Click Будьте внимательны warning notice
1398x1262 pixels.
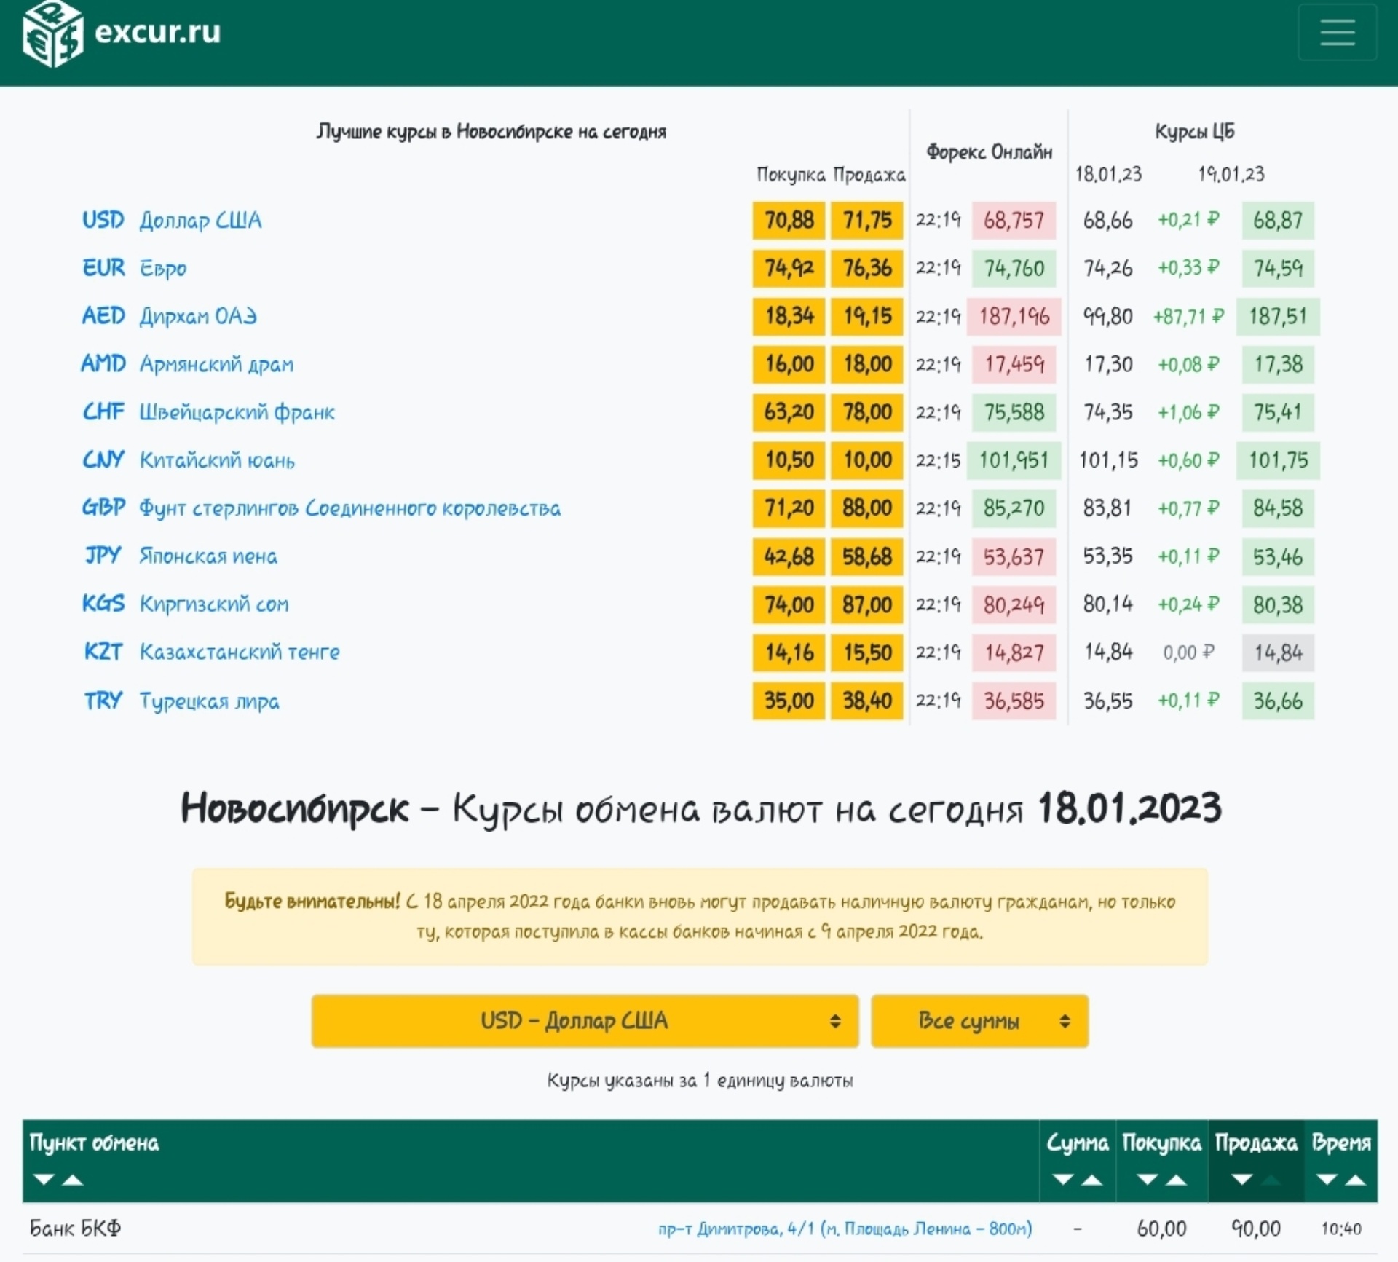(x=700, y=917)
